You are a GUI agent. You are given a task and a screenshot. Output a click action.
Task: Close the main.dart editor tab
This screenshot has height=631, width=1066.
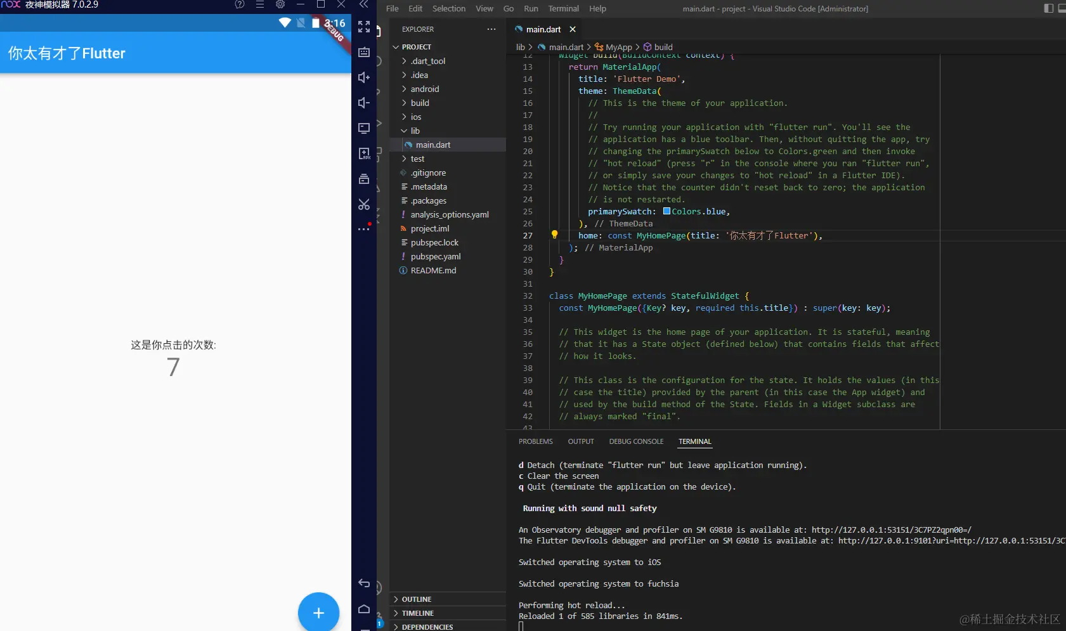[x=573, y=29]
